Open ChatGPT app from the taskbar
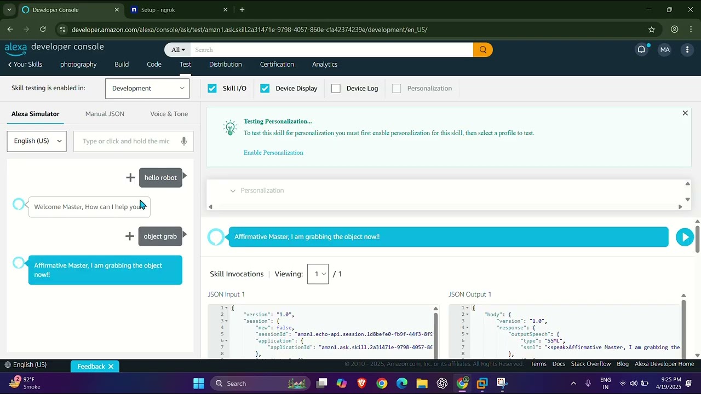 click(442, 384)
